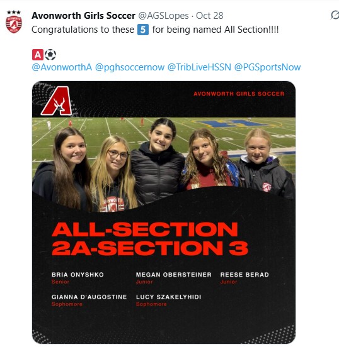Open the @TribLiveHSSN mention link
This screenshot has width=339, height=347.
[x=199, y=67]
